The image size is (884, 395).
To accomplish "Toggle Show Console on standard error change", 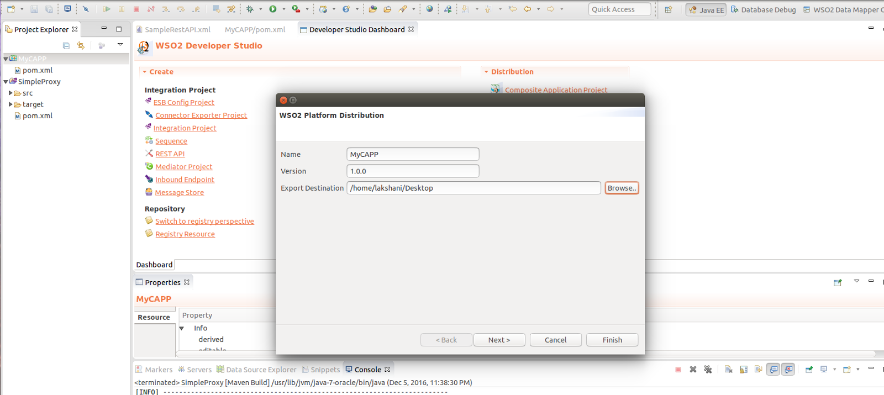I will click(788, 370).
